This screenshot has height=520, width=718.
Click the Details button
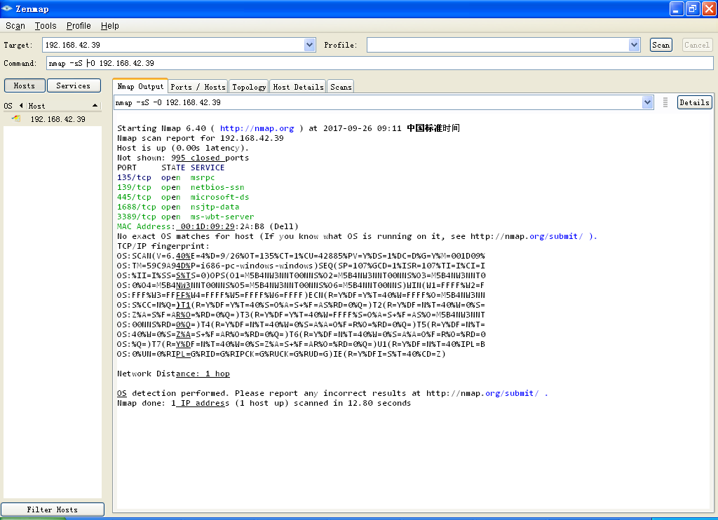point(694,102)
